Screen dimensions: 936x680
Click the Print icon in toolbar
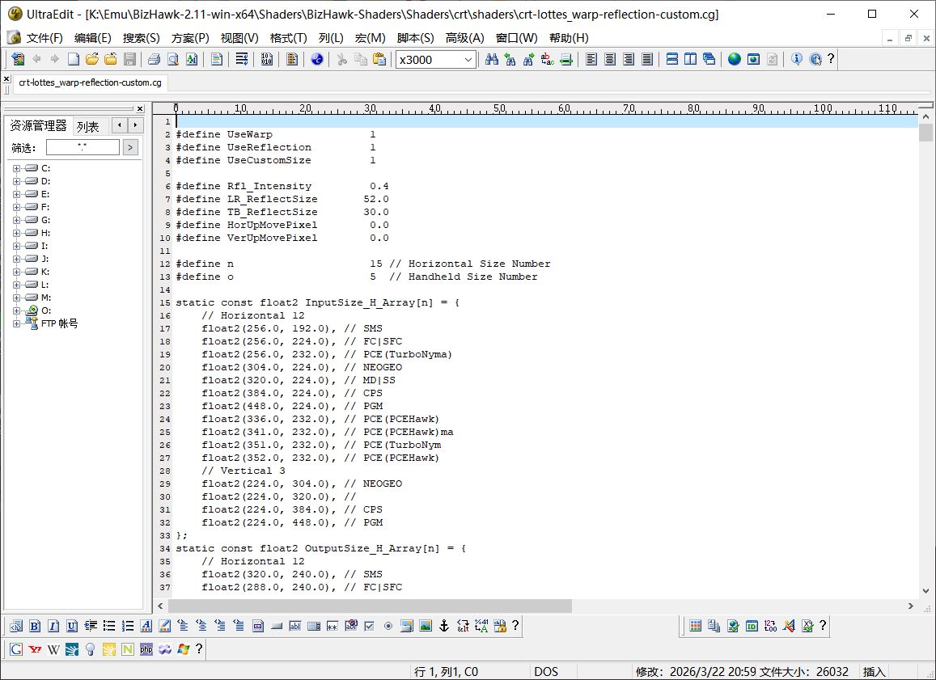pyautogui.click(x=154, y=59)
